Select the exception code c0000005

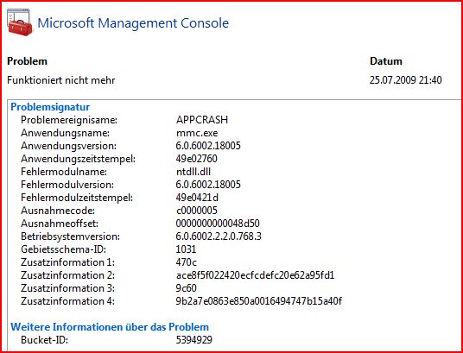197,211
